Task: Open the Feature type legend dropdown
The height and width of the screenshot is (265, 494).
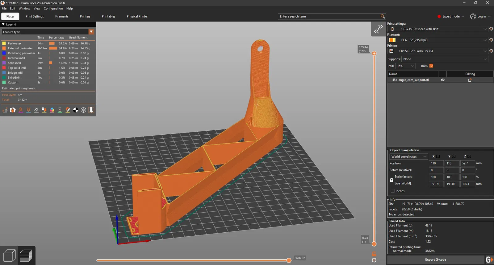Action: pyautogui.click(x=91, y=32)
